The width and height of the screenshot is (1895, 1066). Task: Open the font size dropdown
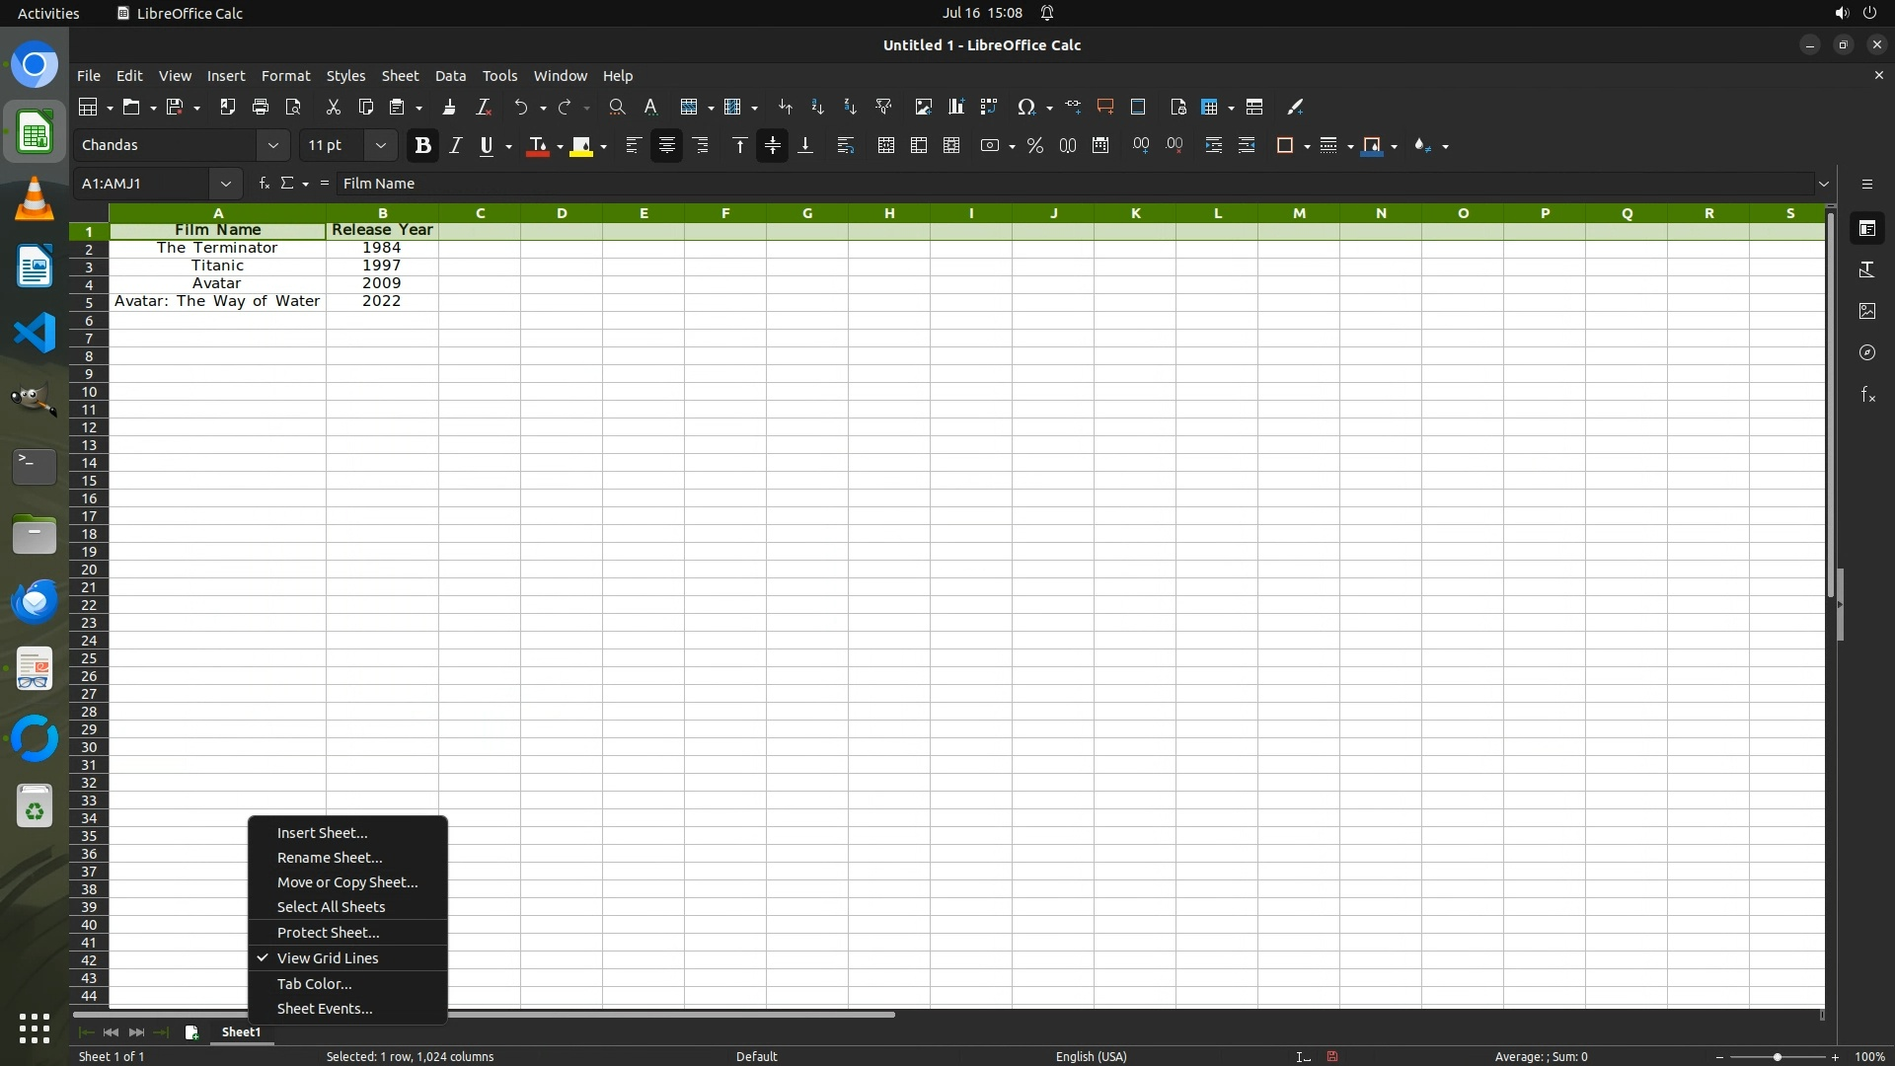tap(380, 145)
